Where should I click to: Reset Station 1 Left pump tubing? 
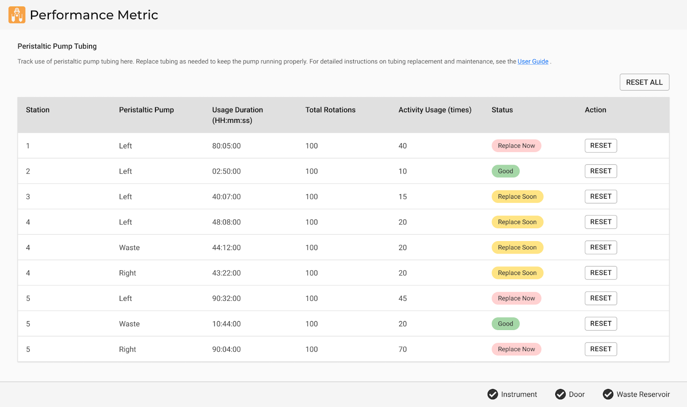click(x=601, y=146)
